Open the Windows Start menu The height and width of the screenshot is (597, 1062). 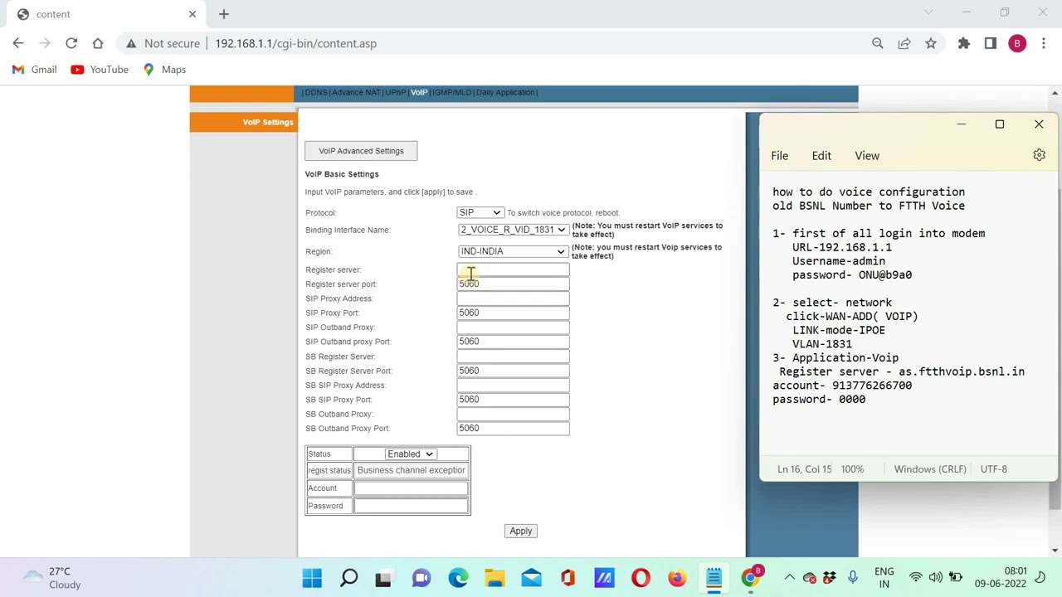pyautogui.click(x=312, y=578)
